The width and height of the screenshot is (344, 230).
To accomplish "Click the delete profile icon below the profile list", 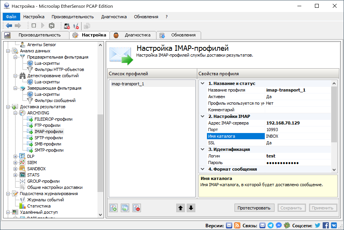I will [x=136, y=208].
